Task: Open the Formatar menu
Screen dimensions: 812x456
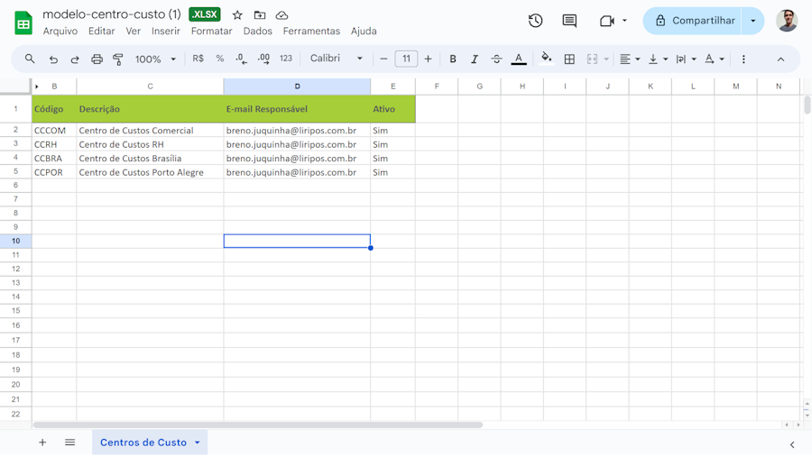Action: coord(211,31)
